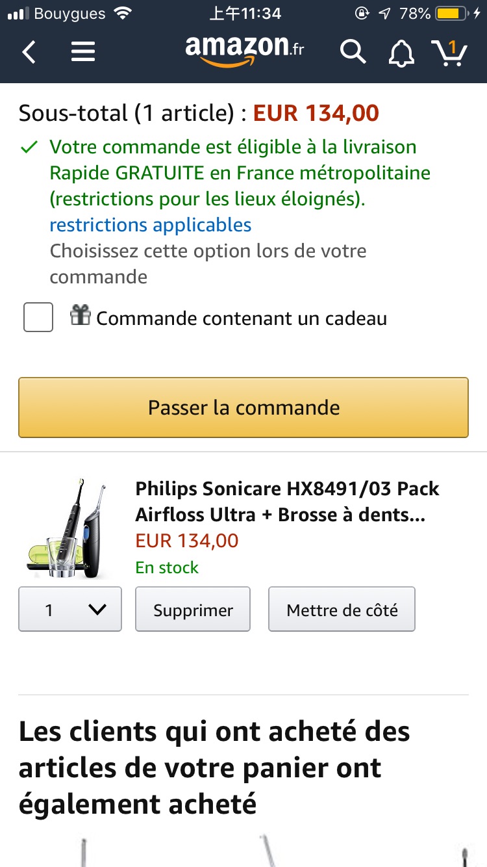Screen dimensions: 487x867
Task: Open the shopping cart icon
Action: click(x=449, y=52)
